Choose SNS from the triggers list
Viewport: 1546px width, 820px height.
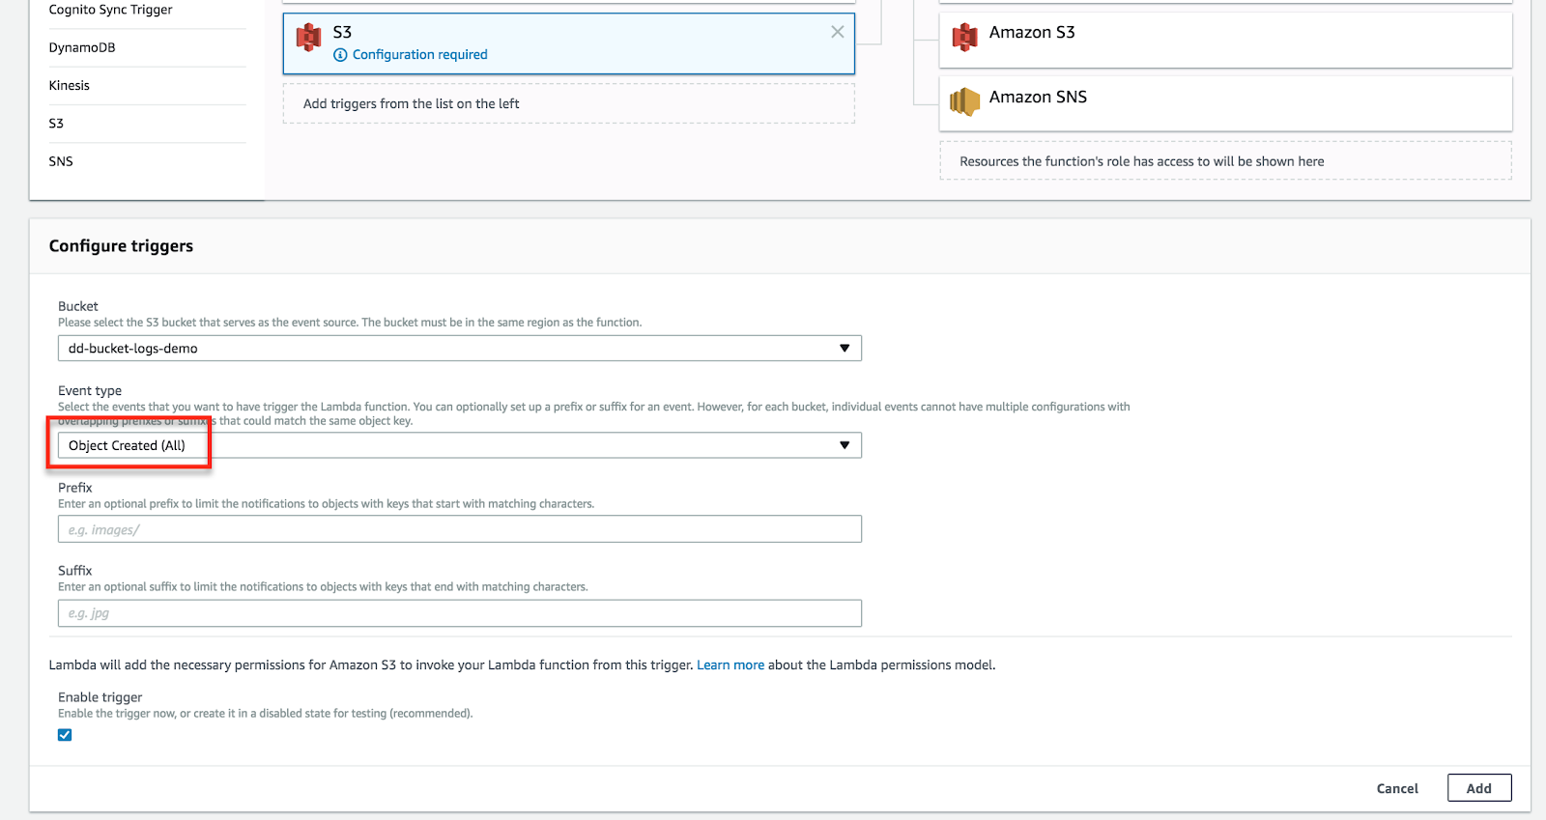point(61,161)
